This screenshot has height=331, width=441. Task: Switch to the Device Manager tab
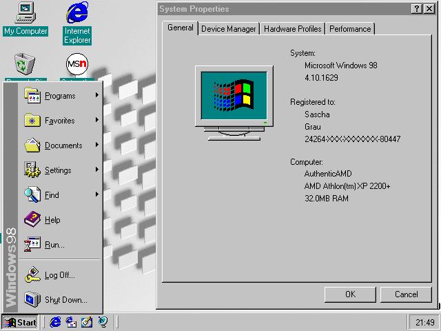pyautogui.click(x=229, y=29)
